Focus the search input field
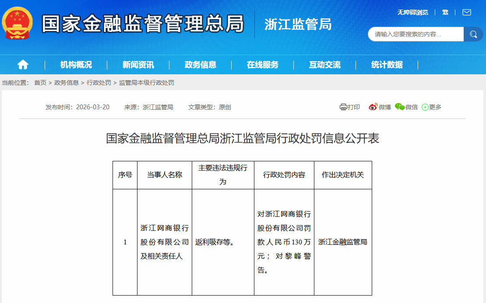This screenshot has height=303, width=486. pyautogui.click(x=415, y=34)
